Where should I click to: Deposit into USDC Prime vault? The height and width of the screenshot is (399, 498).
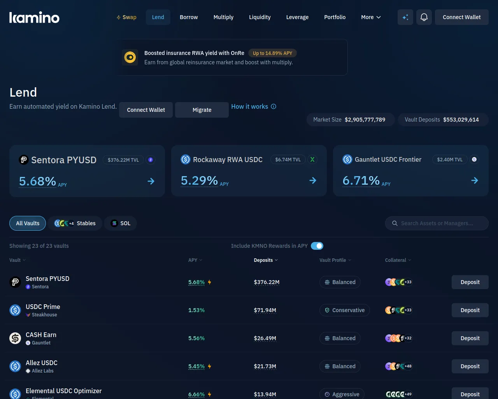(470, 310)
